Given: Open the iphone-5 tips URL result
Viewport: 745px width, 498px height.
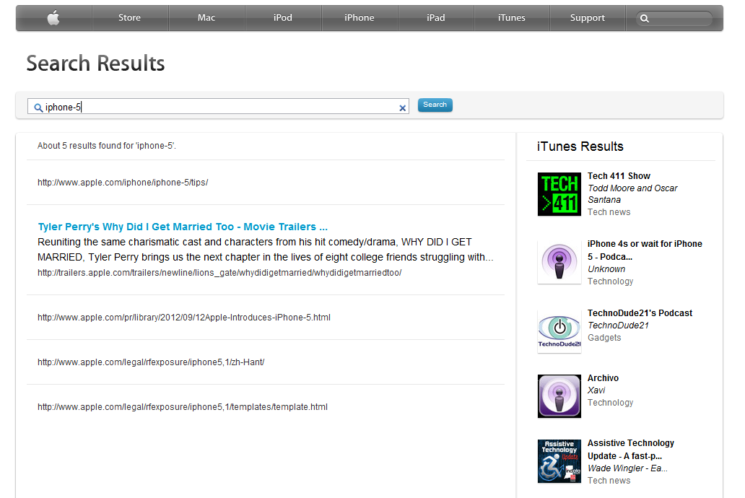Looking at the screenshot, I should [x=123, y=183].
